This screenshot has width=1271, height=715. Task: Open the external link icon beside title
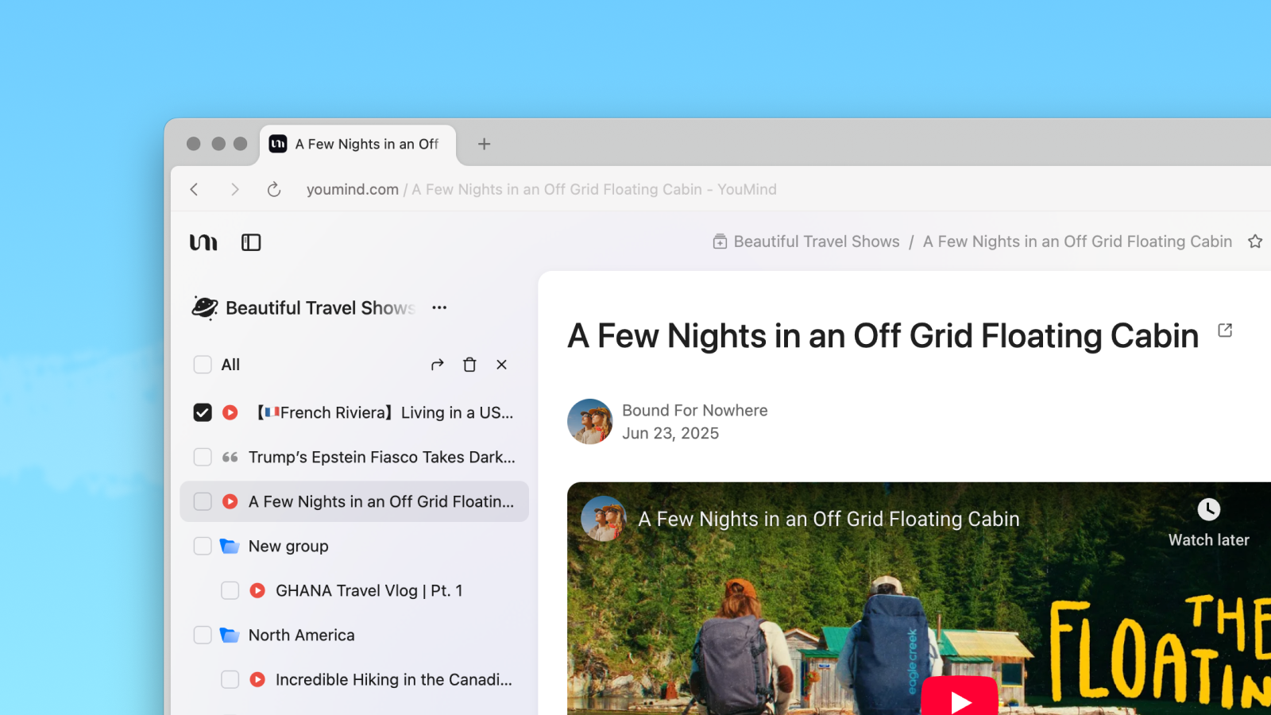tap(1225, 330)
